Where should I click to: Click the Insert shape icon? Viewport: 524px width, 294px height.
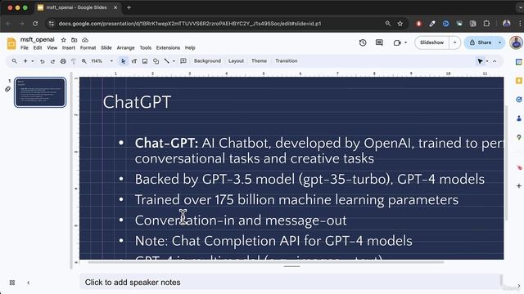pos(156,61)
